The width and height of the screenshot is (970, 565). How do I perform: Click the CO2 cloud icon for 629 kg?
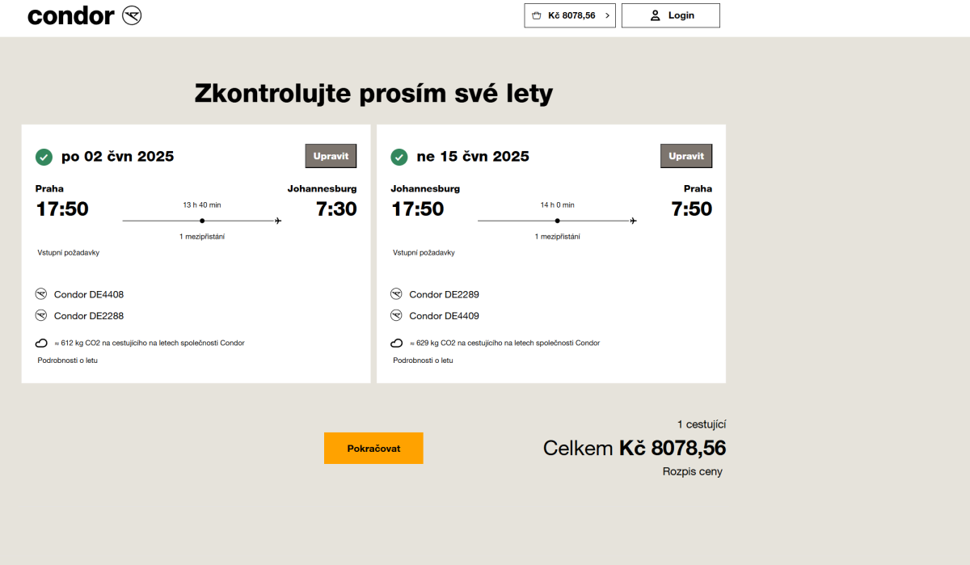coord(396,343)
